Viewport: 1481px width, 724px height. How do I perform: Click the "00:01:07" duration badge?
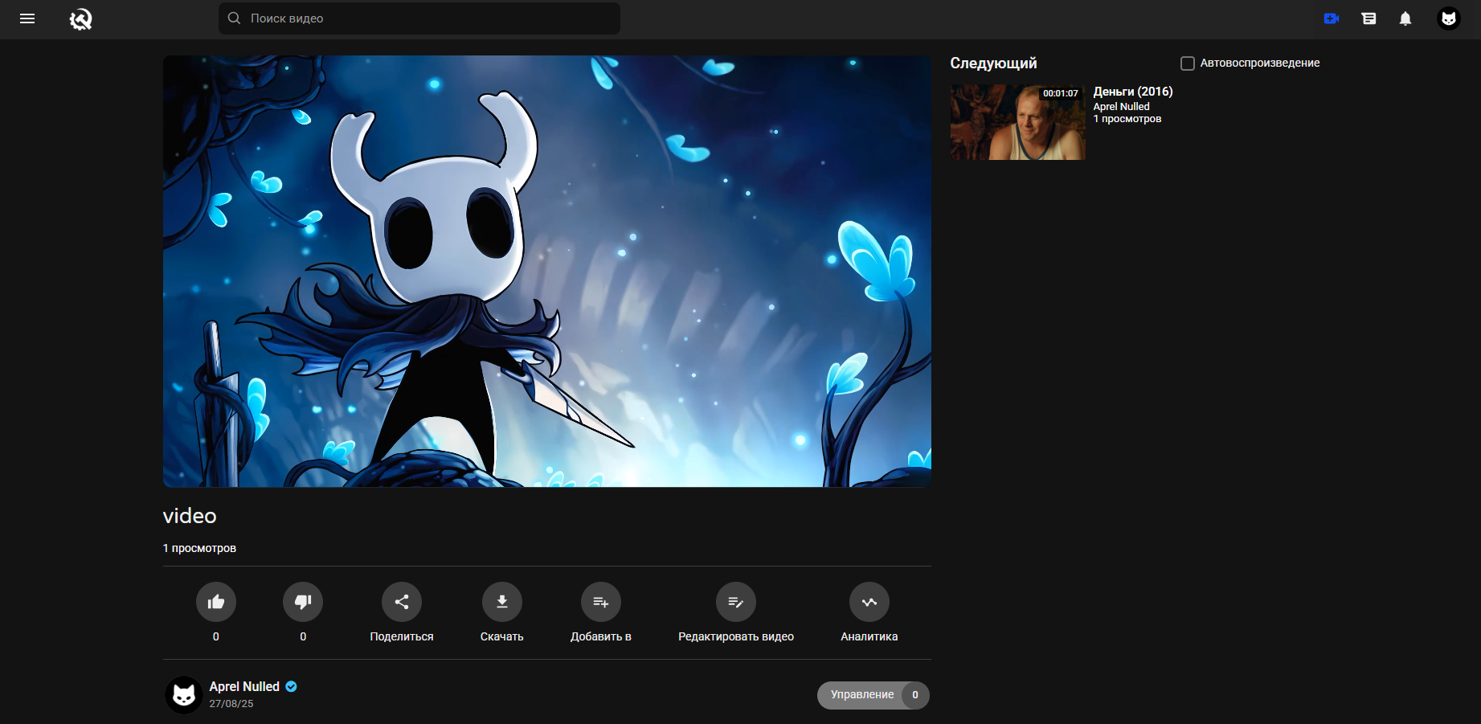(x=1061, y=93)
